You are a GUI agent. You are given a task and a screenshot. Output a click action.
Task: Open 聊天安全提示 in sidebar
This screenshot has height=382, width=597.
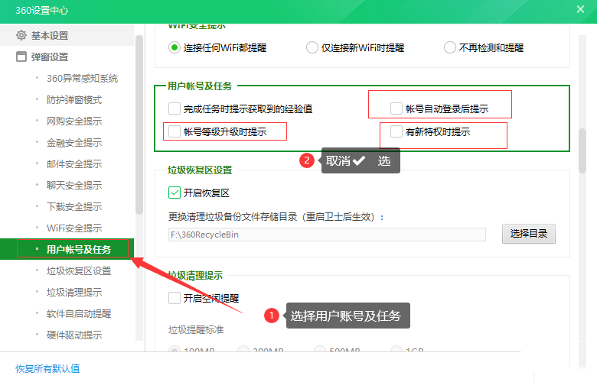tap(74, 185)
